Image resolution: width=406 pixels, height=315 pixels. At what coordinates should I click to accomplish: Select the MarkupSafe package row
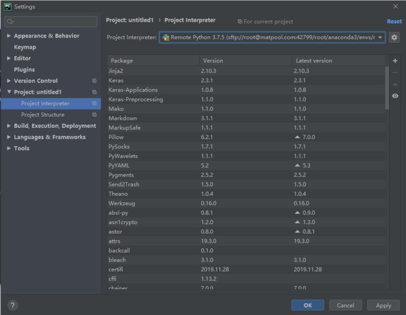point(246,127)
